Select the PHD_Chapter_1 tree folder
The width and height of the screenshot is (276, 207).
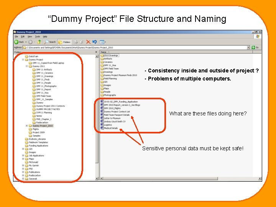click(x=42, y=119)
